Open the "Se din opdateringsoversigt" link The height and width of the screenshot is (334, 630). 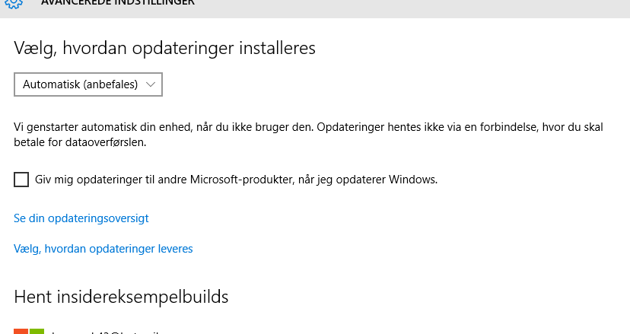(x=81, y=218)
